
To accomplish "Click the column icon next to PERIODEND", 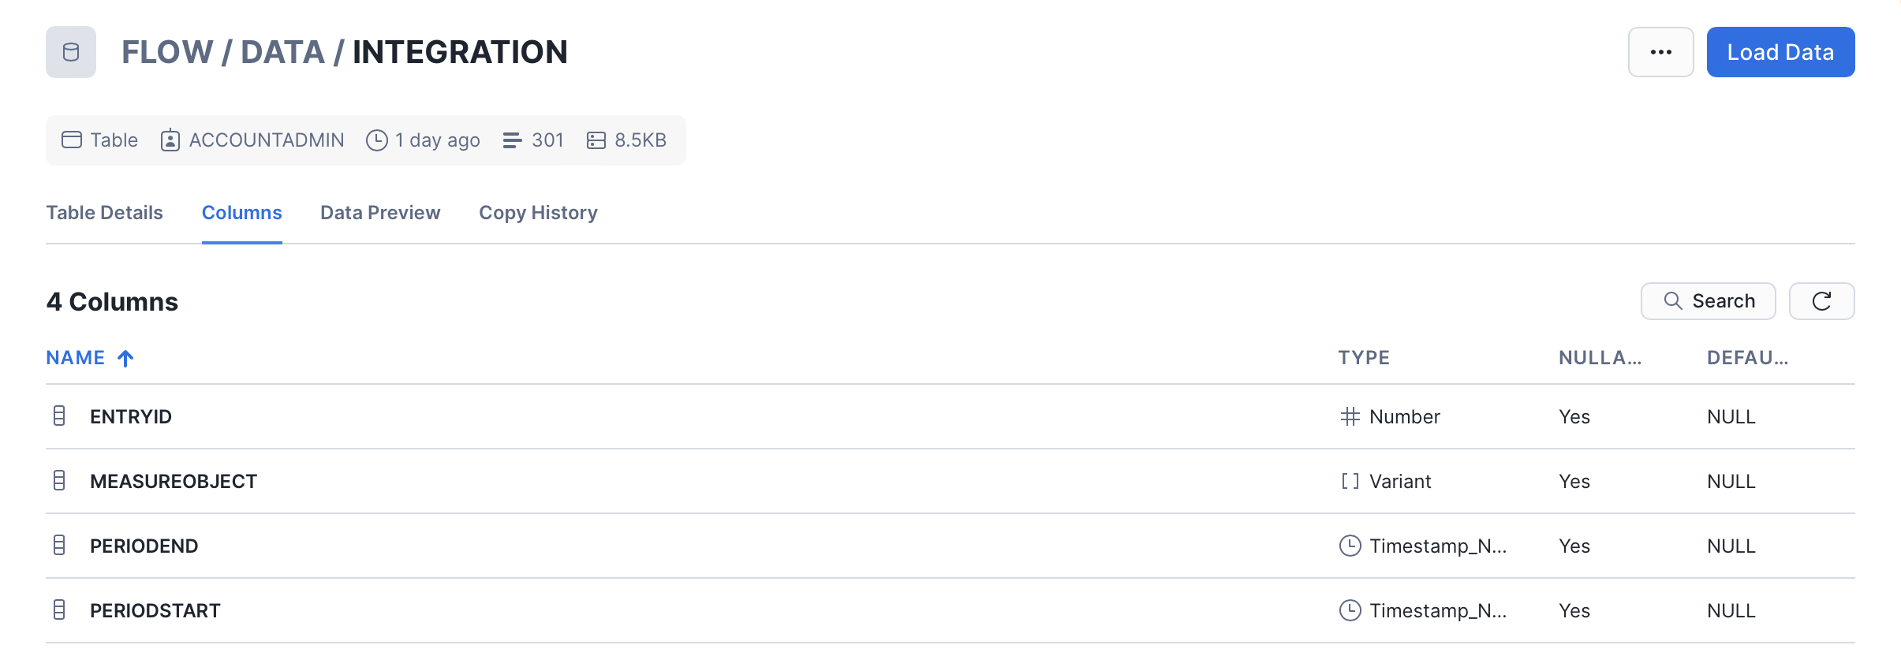I will click(59, 546).
